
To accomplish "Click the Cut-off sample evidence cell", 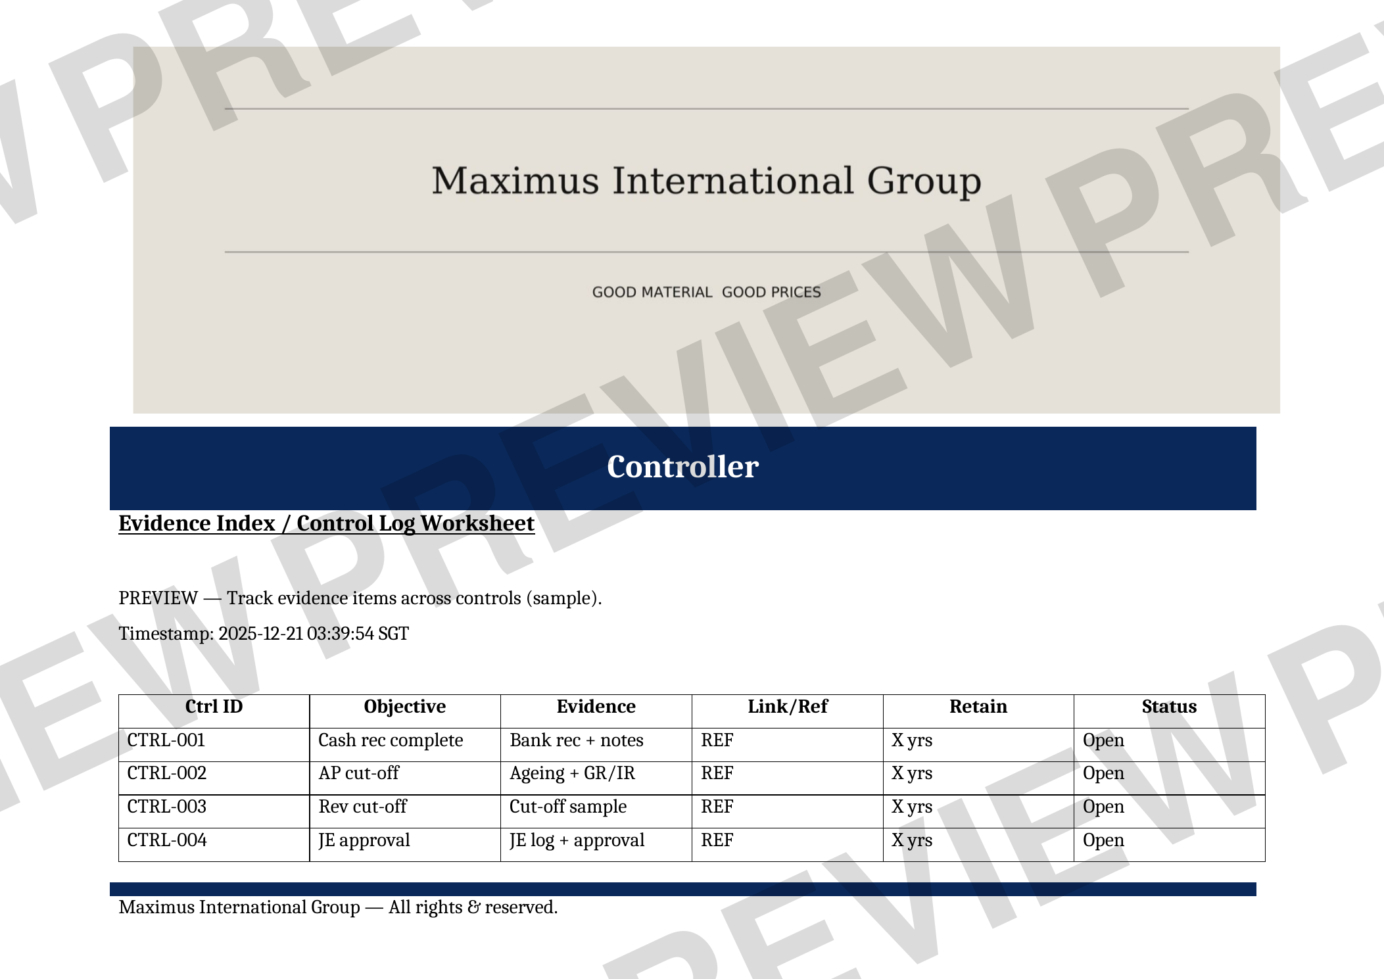I will click(568, 807).
